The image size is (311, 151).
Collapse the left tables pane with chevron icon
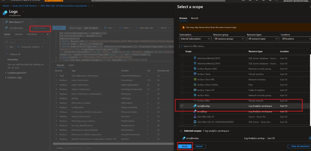coord(48,34)
